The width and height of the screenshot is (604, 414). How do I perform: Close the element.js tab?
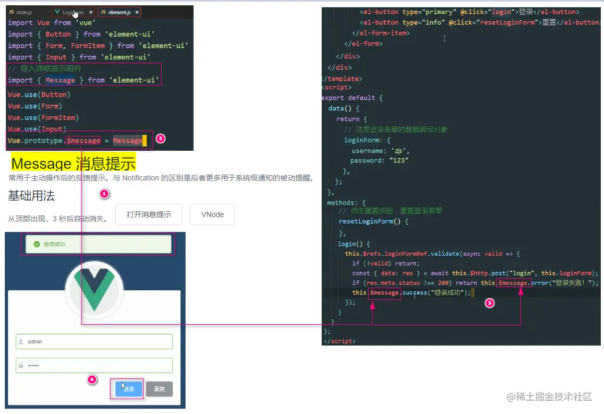137,12
